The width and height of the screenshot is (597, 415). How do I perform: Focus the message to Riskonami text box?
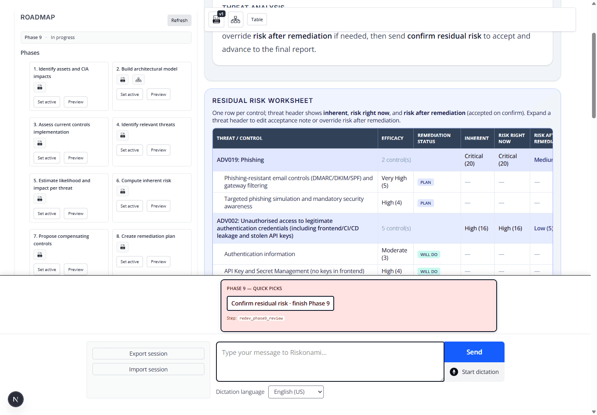point(330,361)
